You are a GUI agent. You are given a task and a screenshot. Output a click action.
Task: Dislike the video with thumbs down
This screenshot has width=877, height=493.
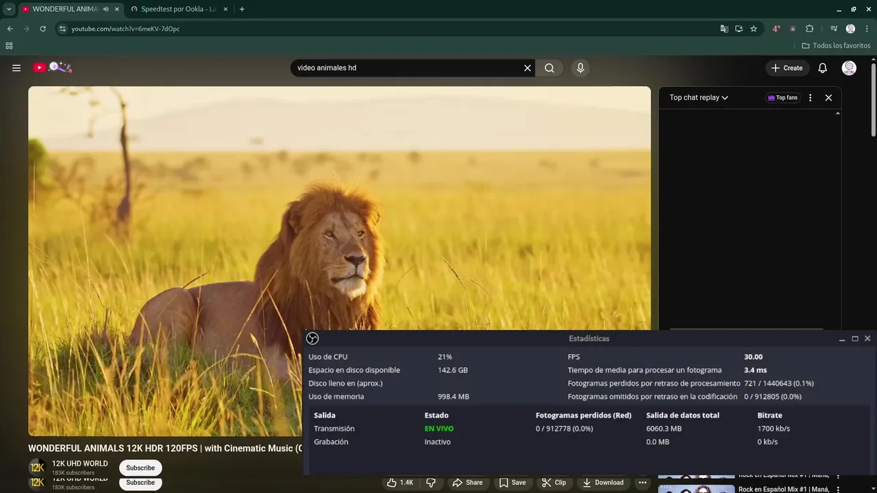tap(431, 483)
